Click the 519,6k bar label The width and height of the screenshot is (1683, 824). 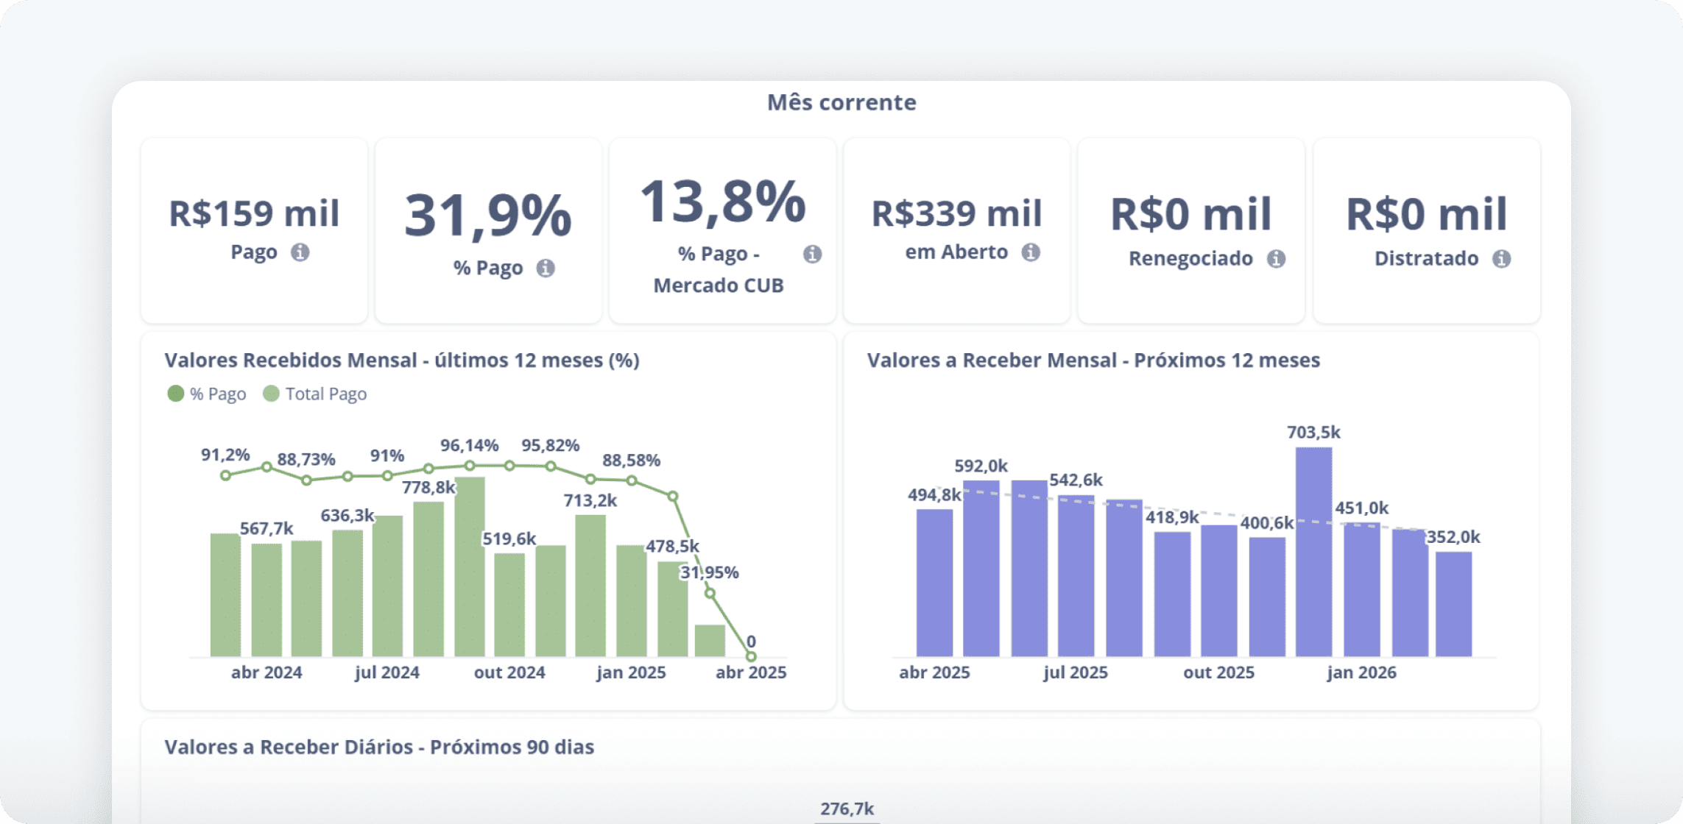[509, 539]
